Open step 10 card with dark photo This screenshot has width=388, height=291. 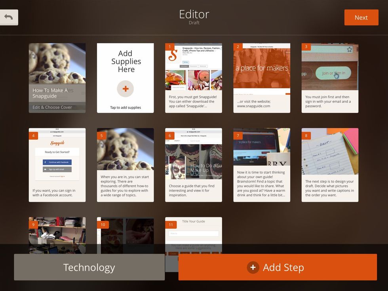click(x=126, y=235)
